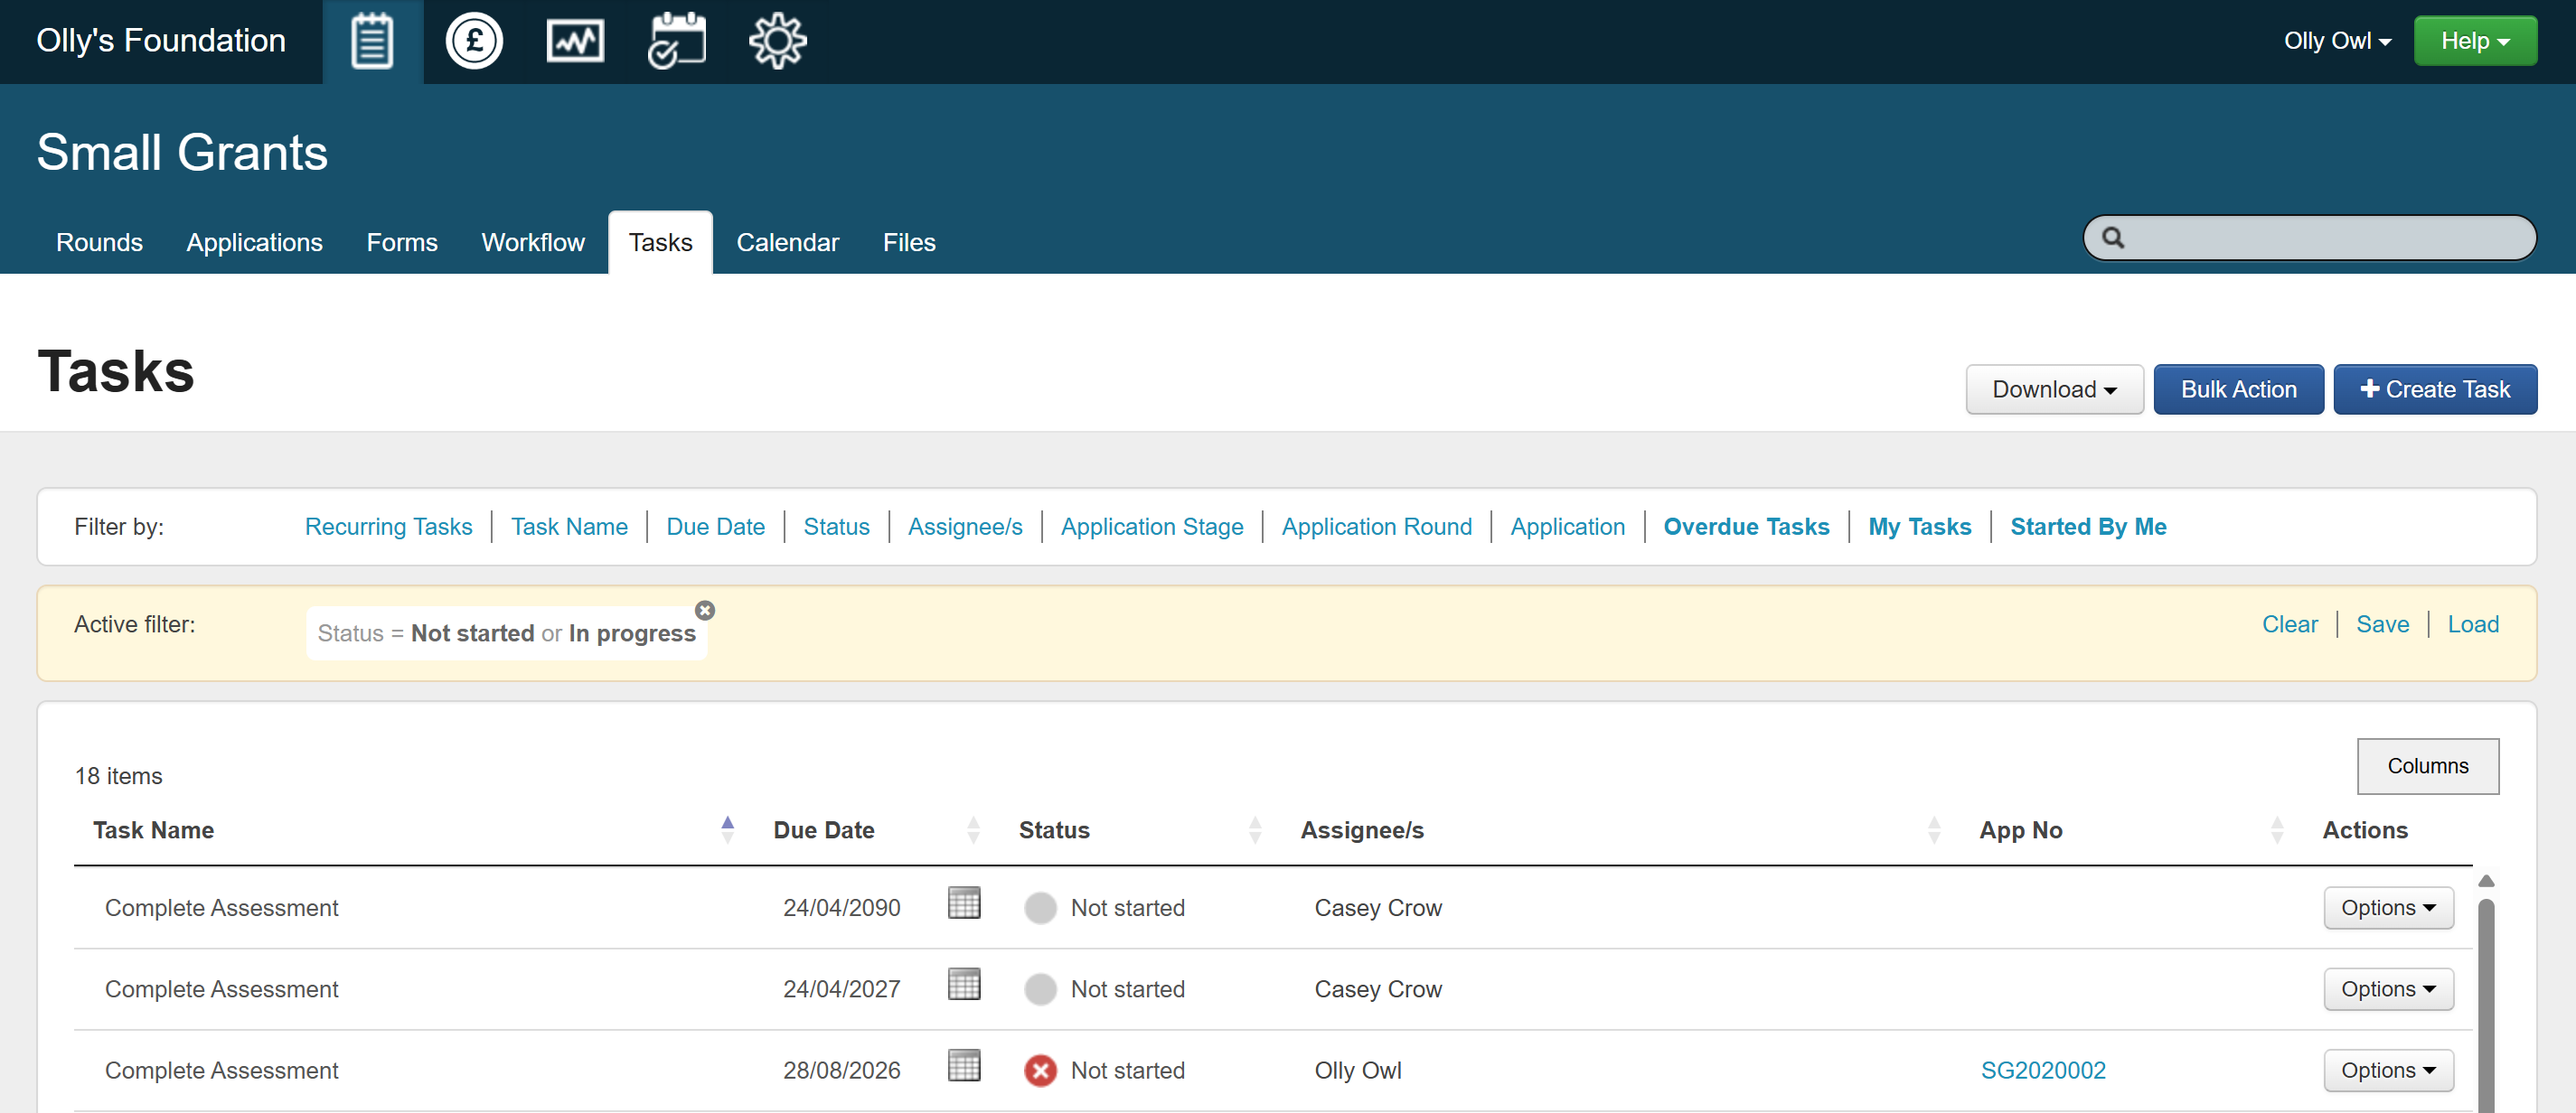This screenshot has width=2576, height=1113.
Task: Show Overdue Tasks quick filter
Action: (1746, 527)
